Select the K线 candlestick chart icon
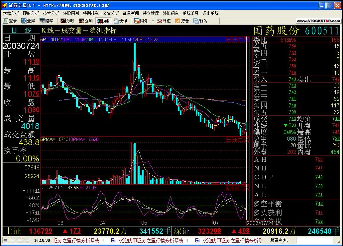343x246 pixels. tap(103, 21)
